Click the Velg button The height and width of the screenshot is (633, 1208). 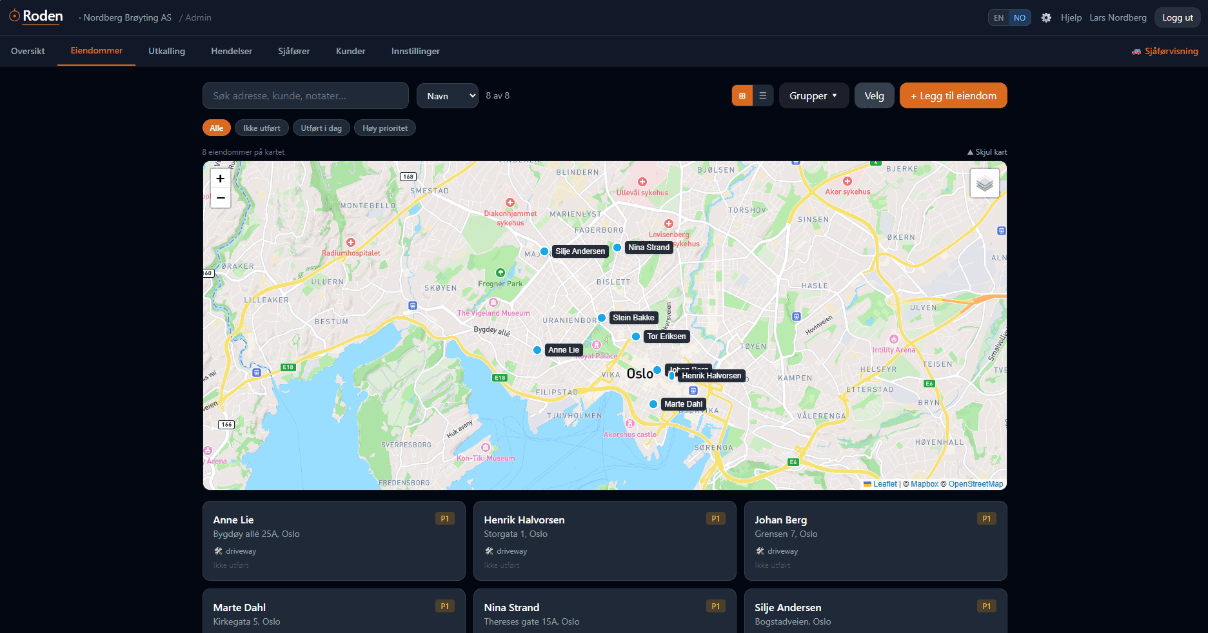coord(875,95)
